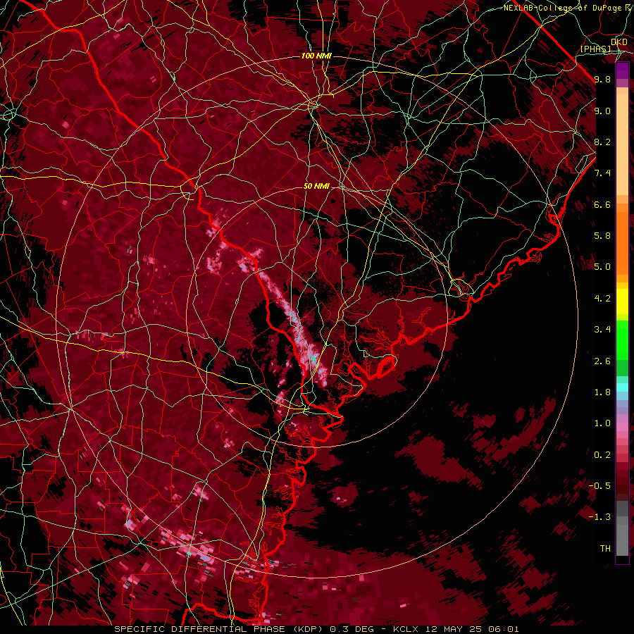The height and width of the screenshot is (634, 634).
Task: Click the cyan segment of the color bar
Action: coord(622,387)
